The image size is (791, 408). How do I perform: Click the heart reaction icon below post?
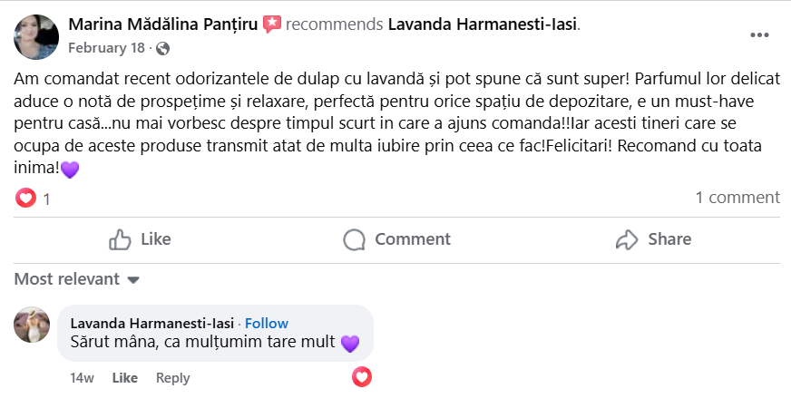(26, 198)
